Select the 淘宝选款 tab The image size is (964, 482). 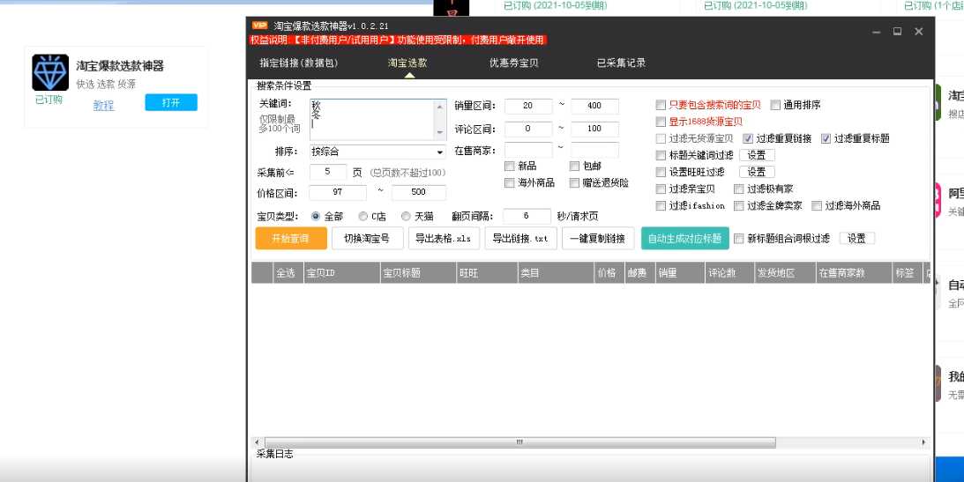[407, 63]
